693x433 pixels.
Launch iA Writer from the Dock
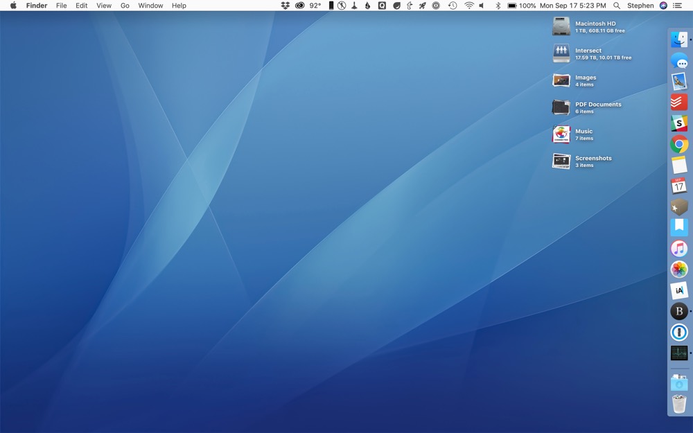click(679, 290)
